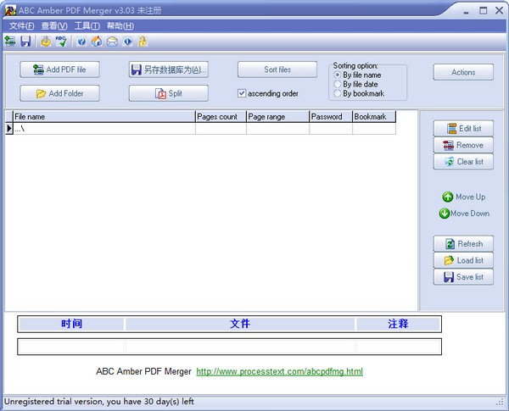Image resolution: width=509 pixels, height=411 pixels.
Task: Click the Load list button
Action: click(463, 260)
